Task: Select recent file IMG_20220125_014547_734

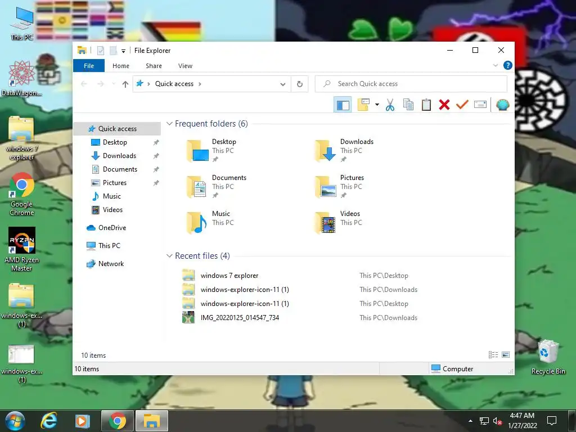Action: (240, 318)
